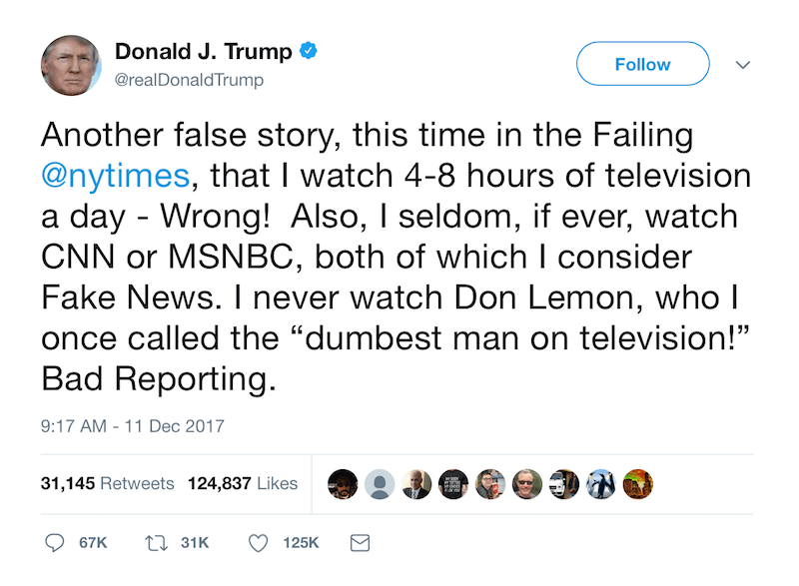Image resolution: width=799 pixels, height=586 pixels.
Task: View the 124,837 Likes list
Action: [242, 483]
